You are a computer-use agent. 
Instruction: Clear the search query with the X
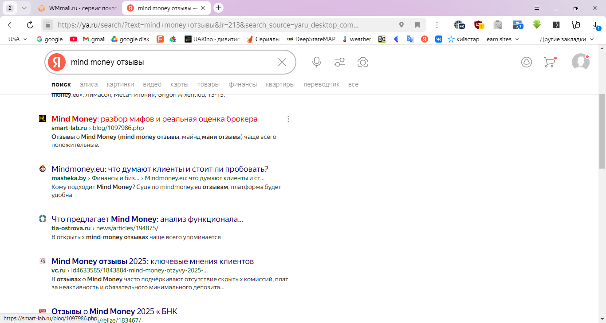282,62
